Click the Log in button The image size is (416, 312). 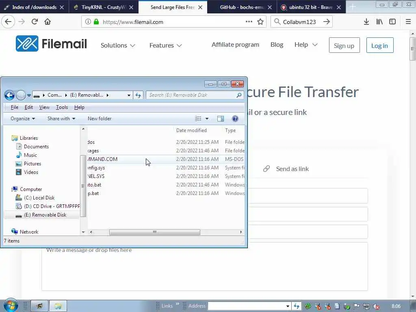(x=380, y=45)
